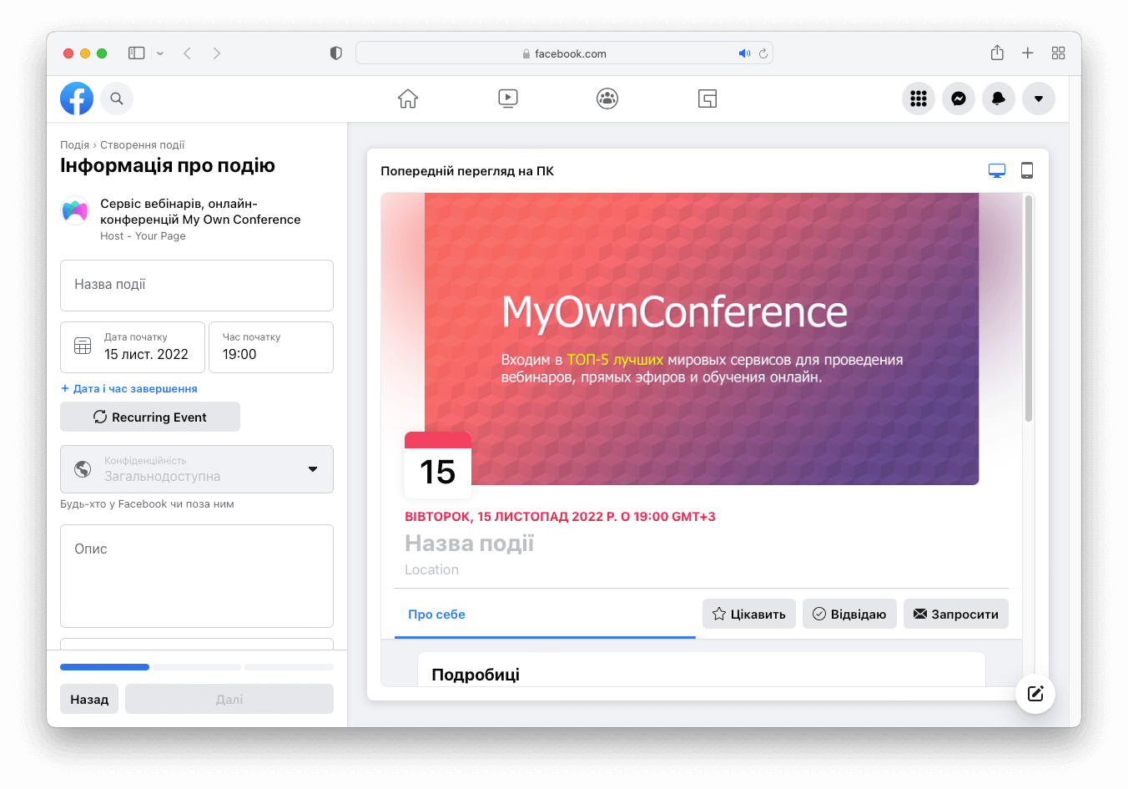
Task: Toggle the Safari sidebar
Action: tap(137, 53)
